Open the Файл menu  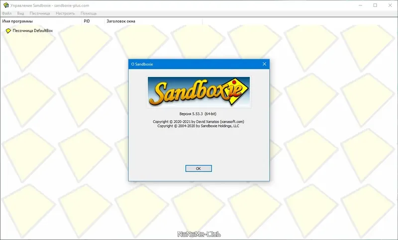click(6, 13)
